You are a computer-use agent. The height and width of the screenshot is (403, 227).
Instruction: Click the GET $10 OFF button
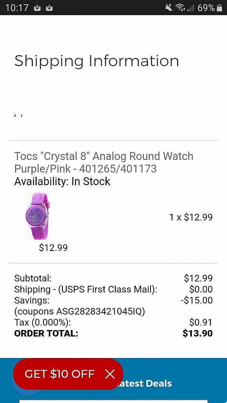tap(60, 374)
